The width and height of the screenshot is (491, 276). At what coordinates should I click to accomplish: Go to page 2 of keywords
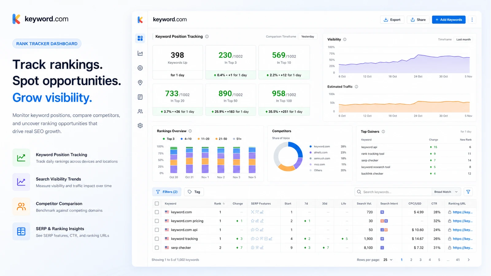[411, 260]
